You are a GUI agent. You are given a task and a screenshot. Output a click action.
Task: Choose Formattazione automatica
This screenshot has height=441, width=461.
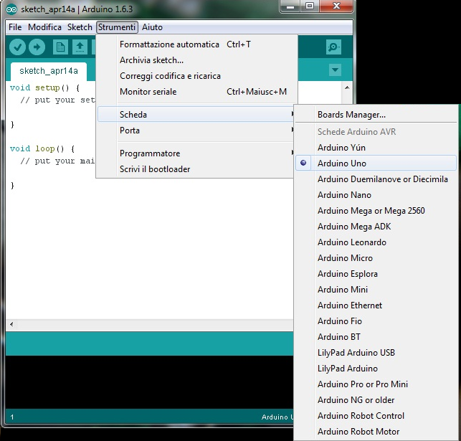pos(196,44)
